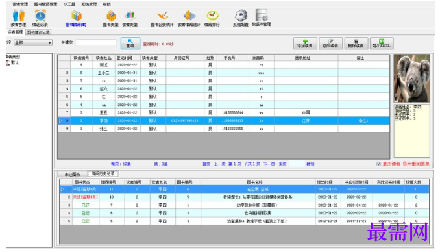Open 数据库管理 database toolbar icon
Image resolution: width=440 pixels, height=252 pixels.
coord(262,18)
